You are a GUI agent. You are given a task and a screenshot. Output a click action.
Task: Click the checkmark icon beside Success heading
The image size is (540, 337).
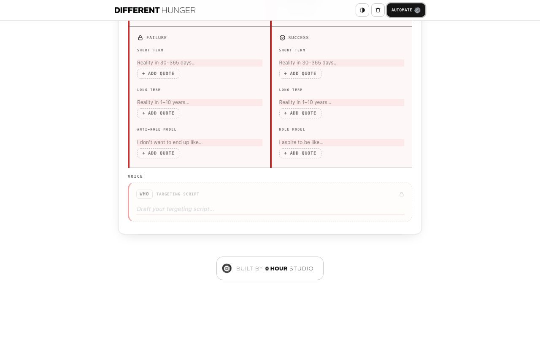(x=282, y=38)
